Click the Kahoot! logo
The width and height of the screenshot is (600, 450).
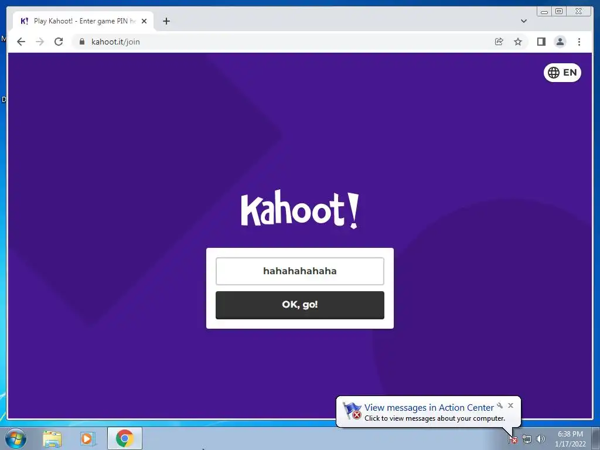[299, 210]
